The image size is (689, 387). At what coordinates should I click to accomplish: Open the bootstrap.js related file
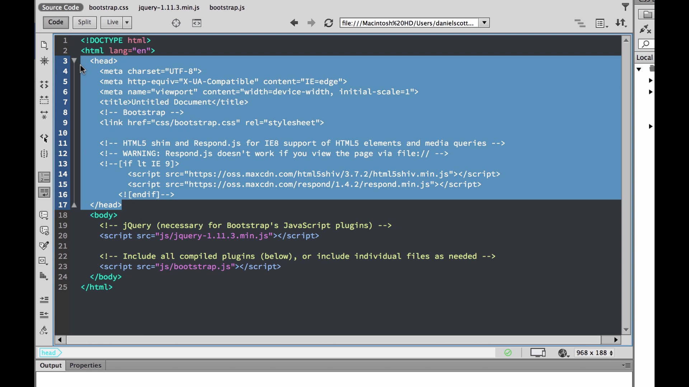coord(227,7)
